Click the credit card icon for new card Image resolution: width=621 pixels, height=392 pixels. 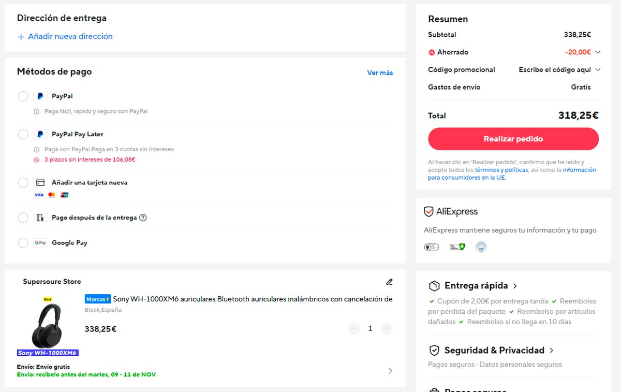coord(40,183)
